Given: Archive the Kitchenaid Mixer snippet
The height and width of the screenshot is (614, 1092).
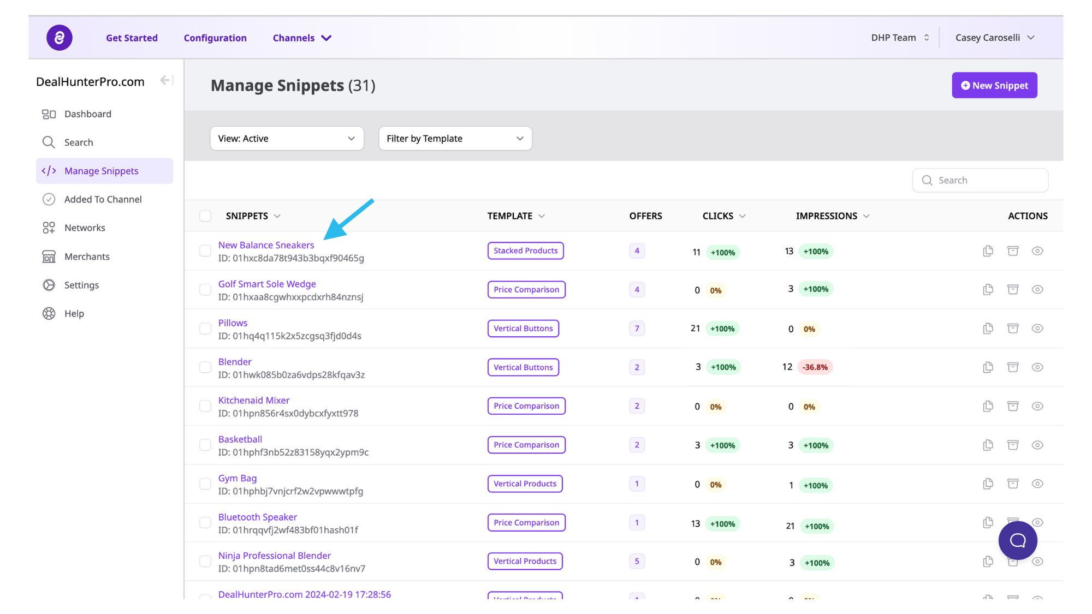Looking at the screenshot, I should (1013, 406).
